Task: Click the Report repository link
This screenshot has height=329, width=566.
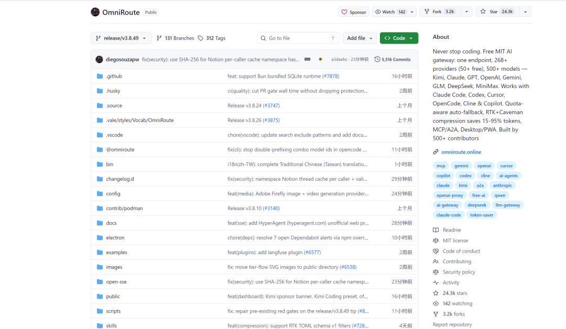Action: [452, 324]
